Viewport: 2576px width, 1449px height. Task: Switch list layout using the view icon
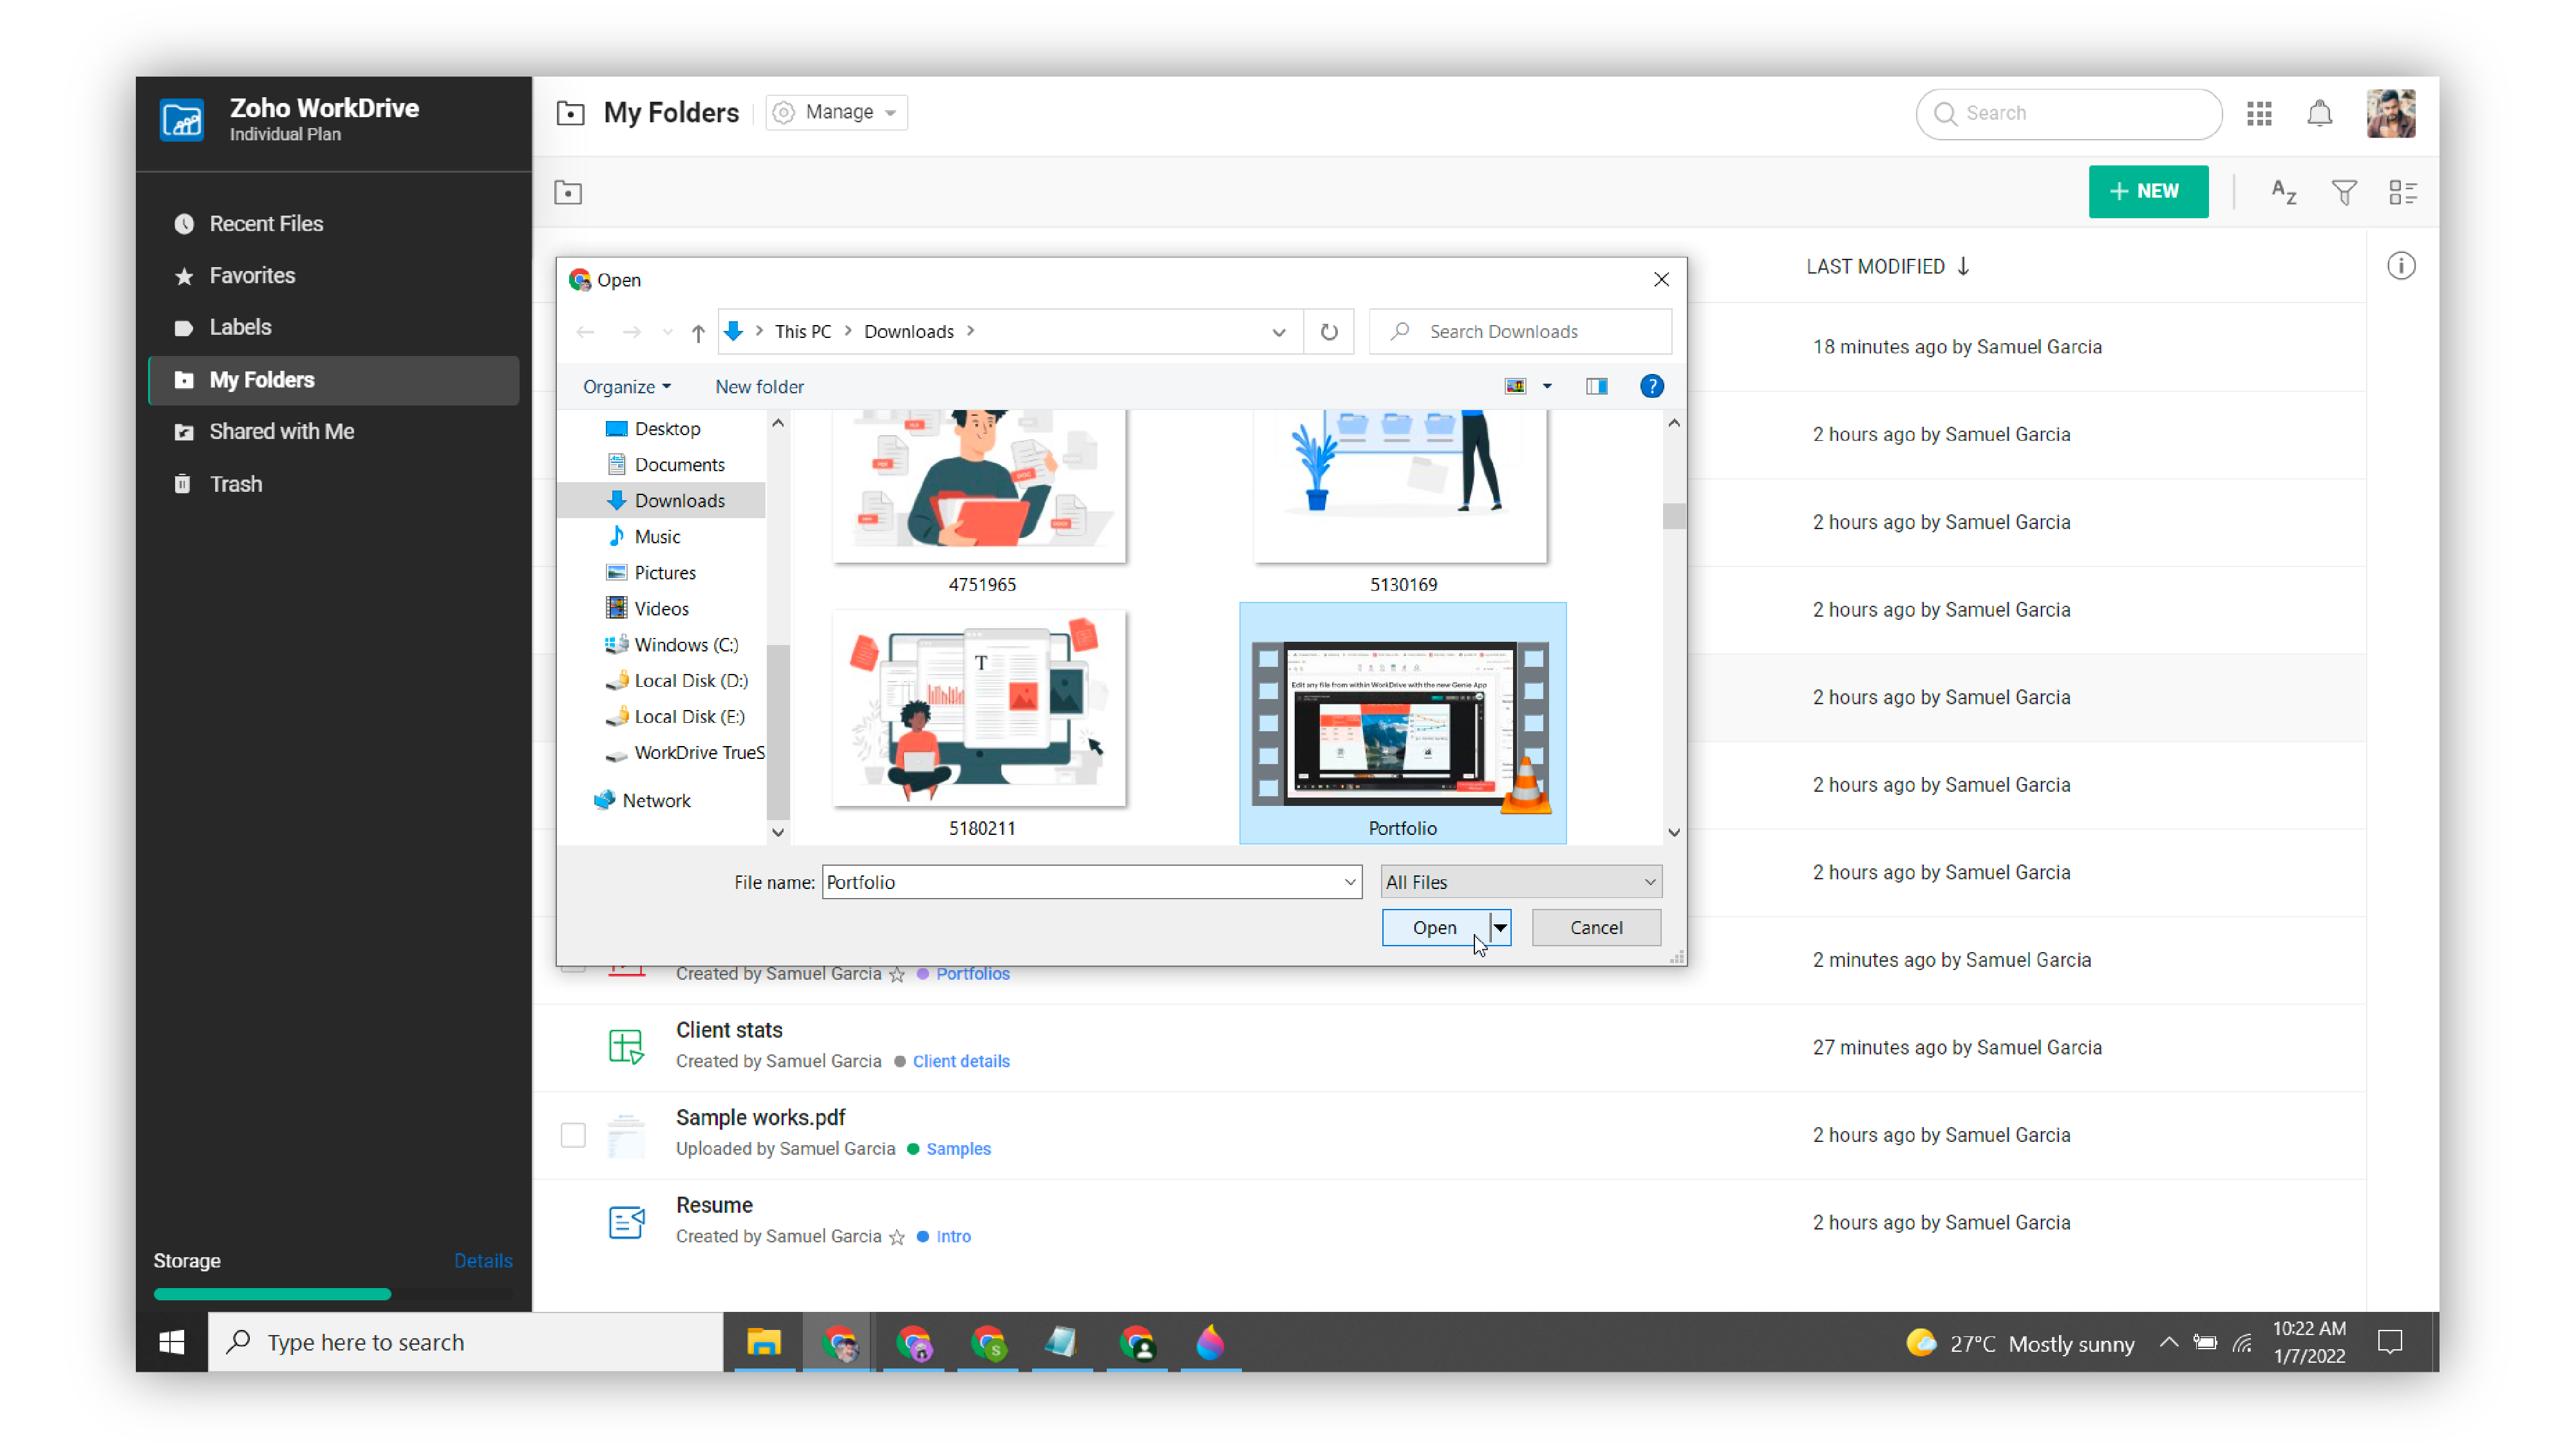tap(2405, 191)
